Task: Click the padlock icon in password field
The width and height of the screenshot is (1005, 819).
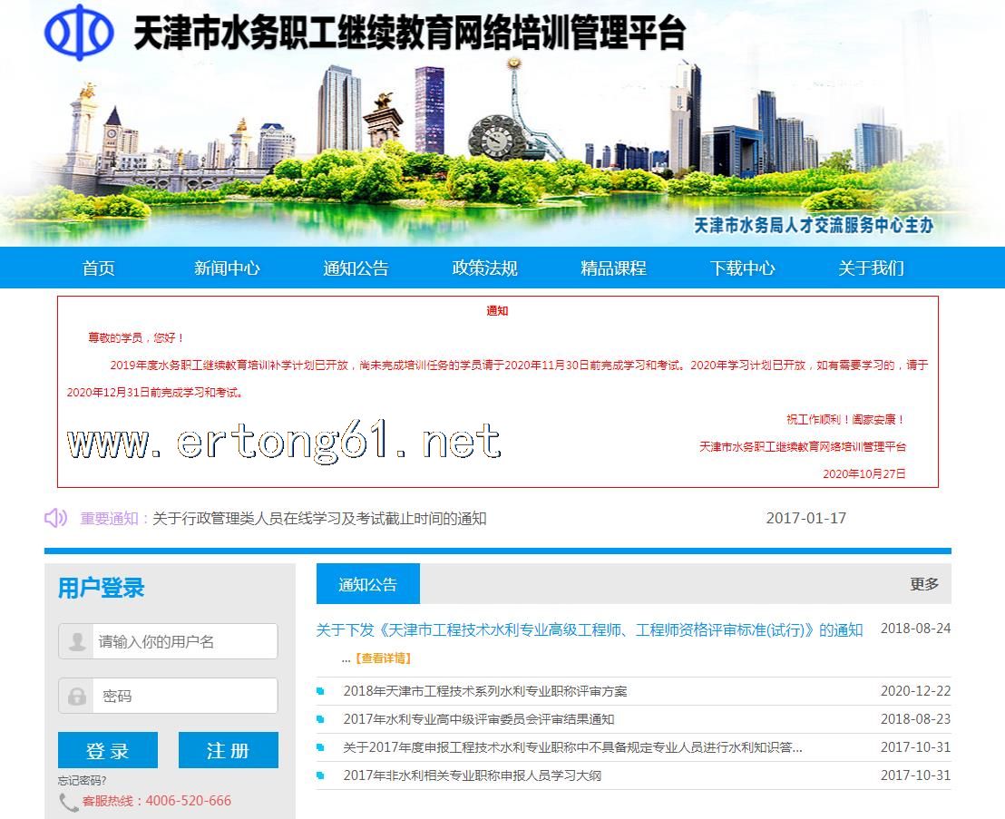Action: [x=77, y=697]
